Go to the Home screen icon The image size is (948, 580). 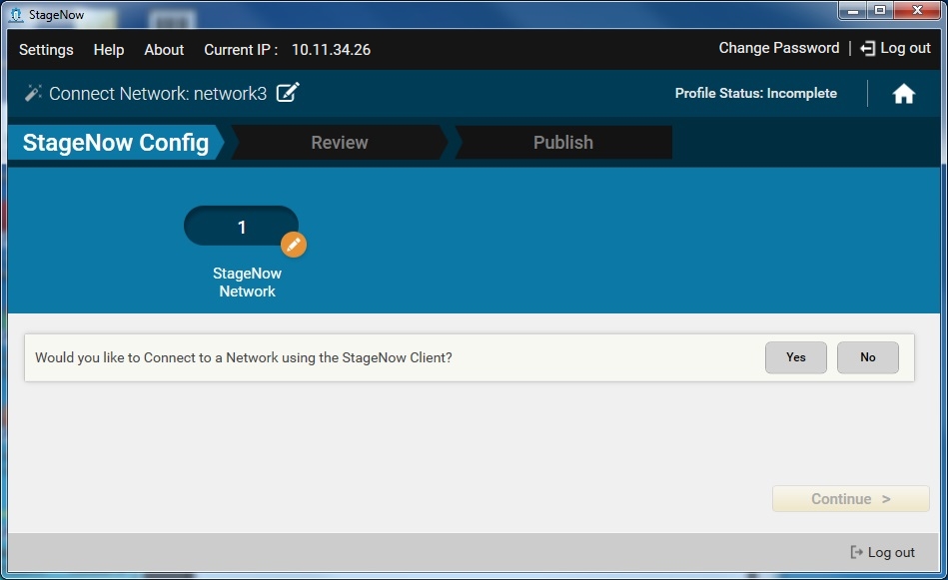[903, 94]
